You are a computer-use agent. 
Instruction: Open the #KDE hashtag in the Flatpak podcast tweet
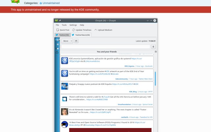136,84
